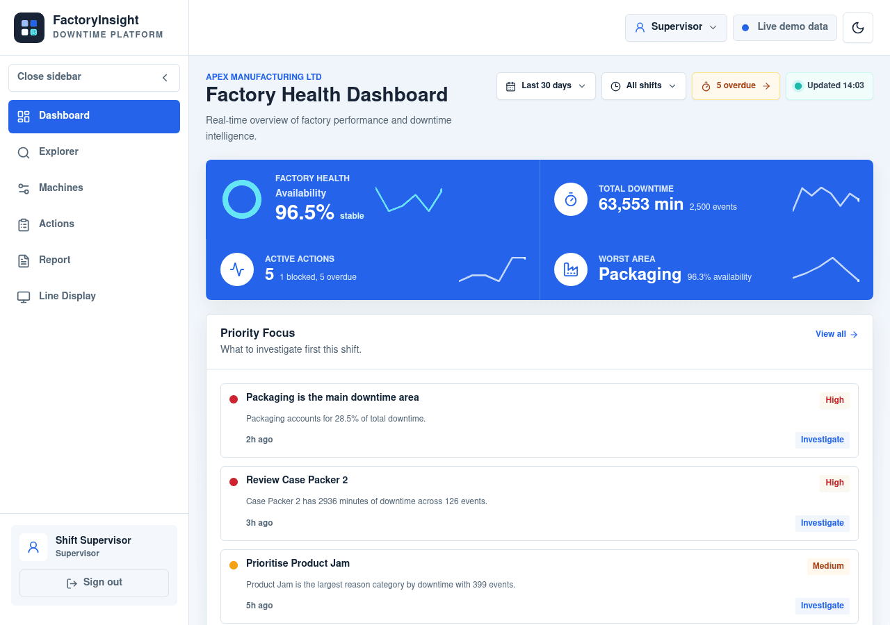Click the Updated 14:03 status chip
Viewport: 890px width, 625px height.
pyautogui.click(x=830, y=86)
